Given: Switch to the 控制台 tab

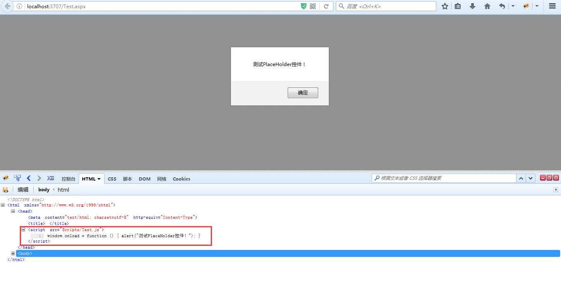Looking at the screenshot, I should pyautogui.click(x=68, y=179).
